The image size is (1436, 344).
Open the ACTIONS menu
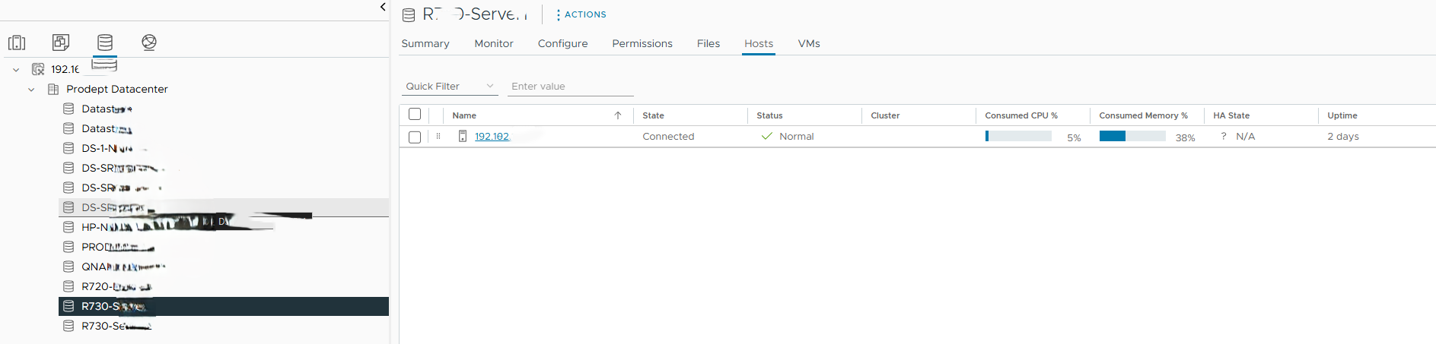tap(581, 14)
